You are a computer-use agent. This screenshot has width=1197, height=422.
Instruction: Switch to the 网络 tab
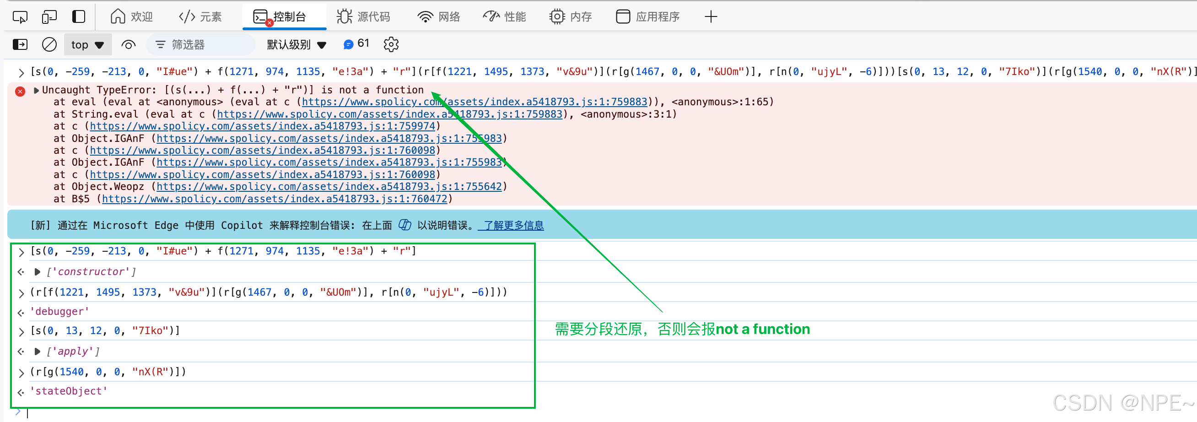coord(439,17)
